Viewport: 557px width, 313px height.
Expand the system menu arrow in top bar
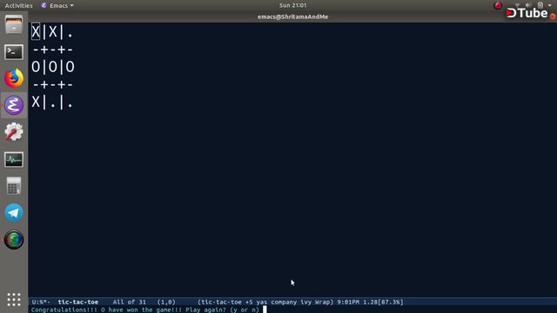coord(549,5)
